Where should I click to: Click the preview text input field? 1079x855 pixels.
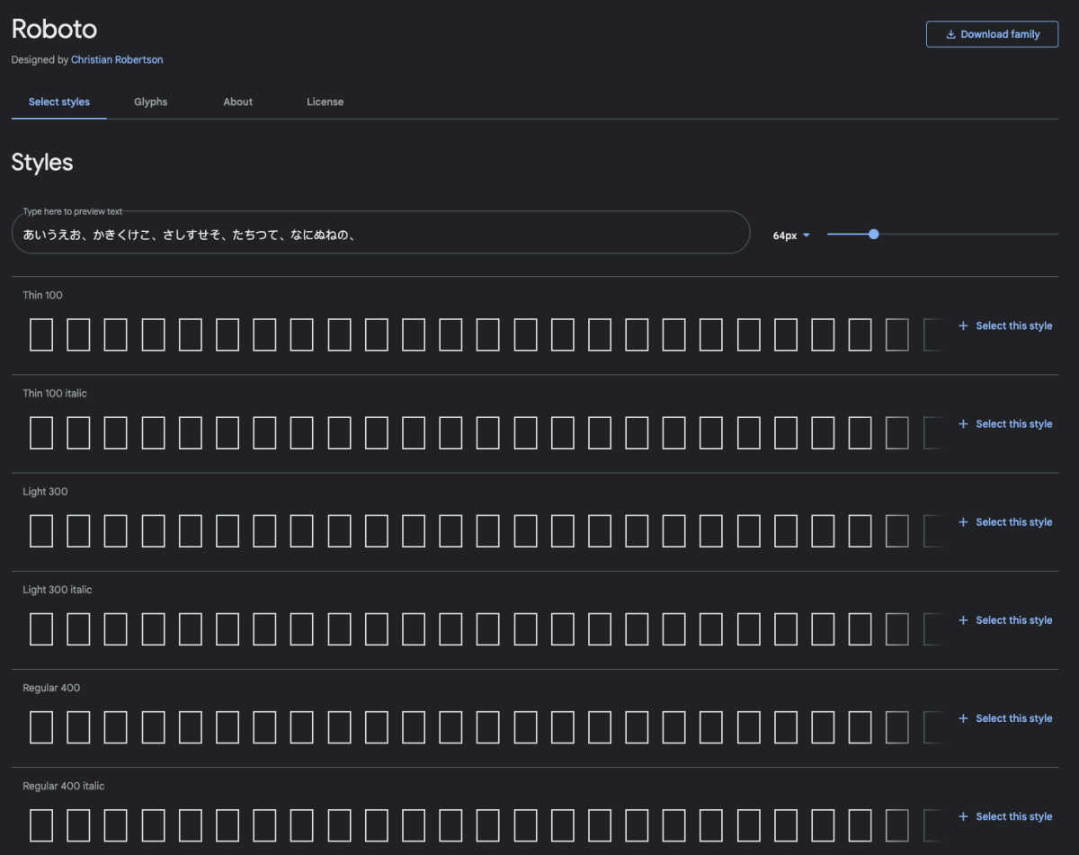[380, 233]
